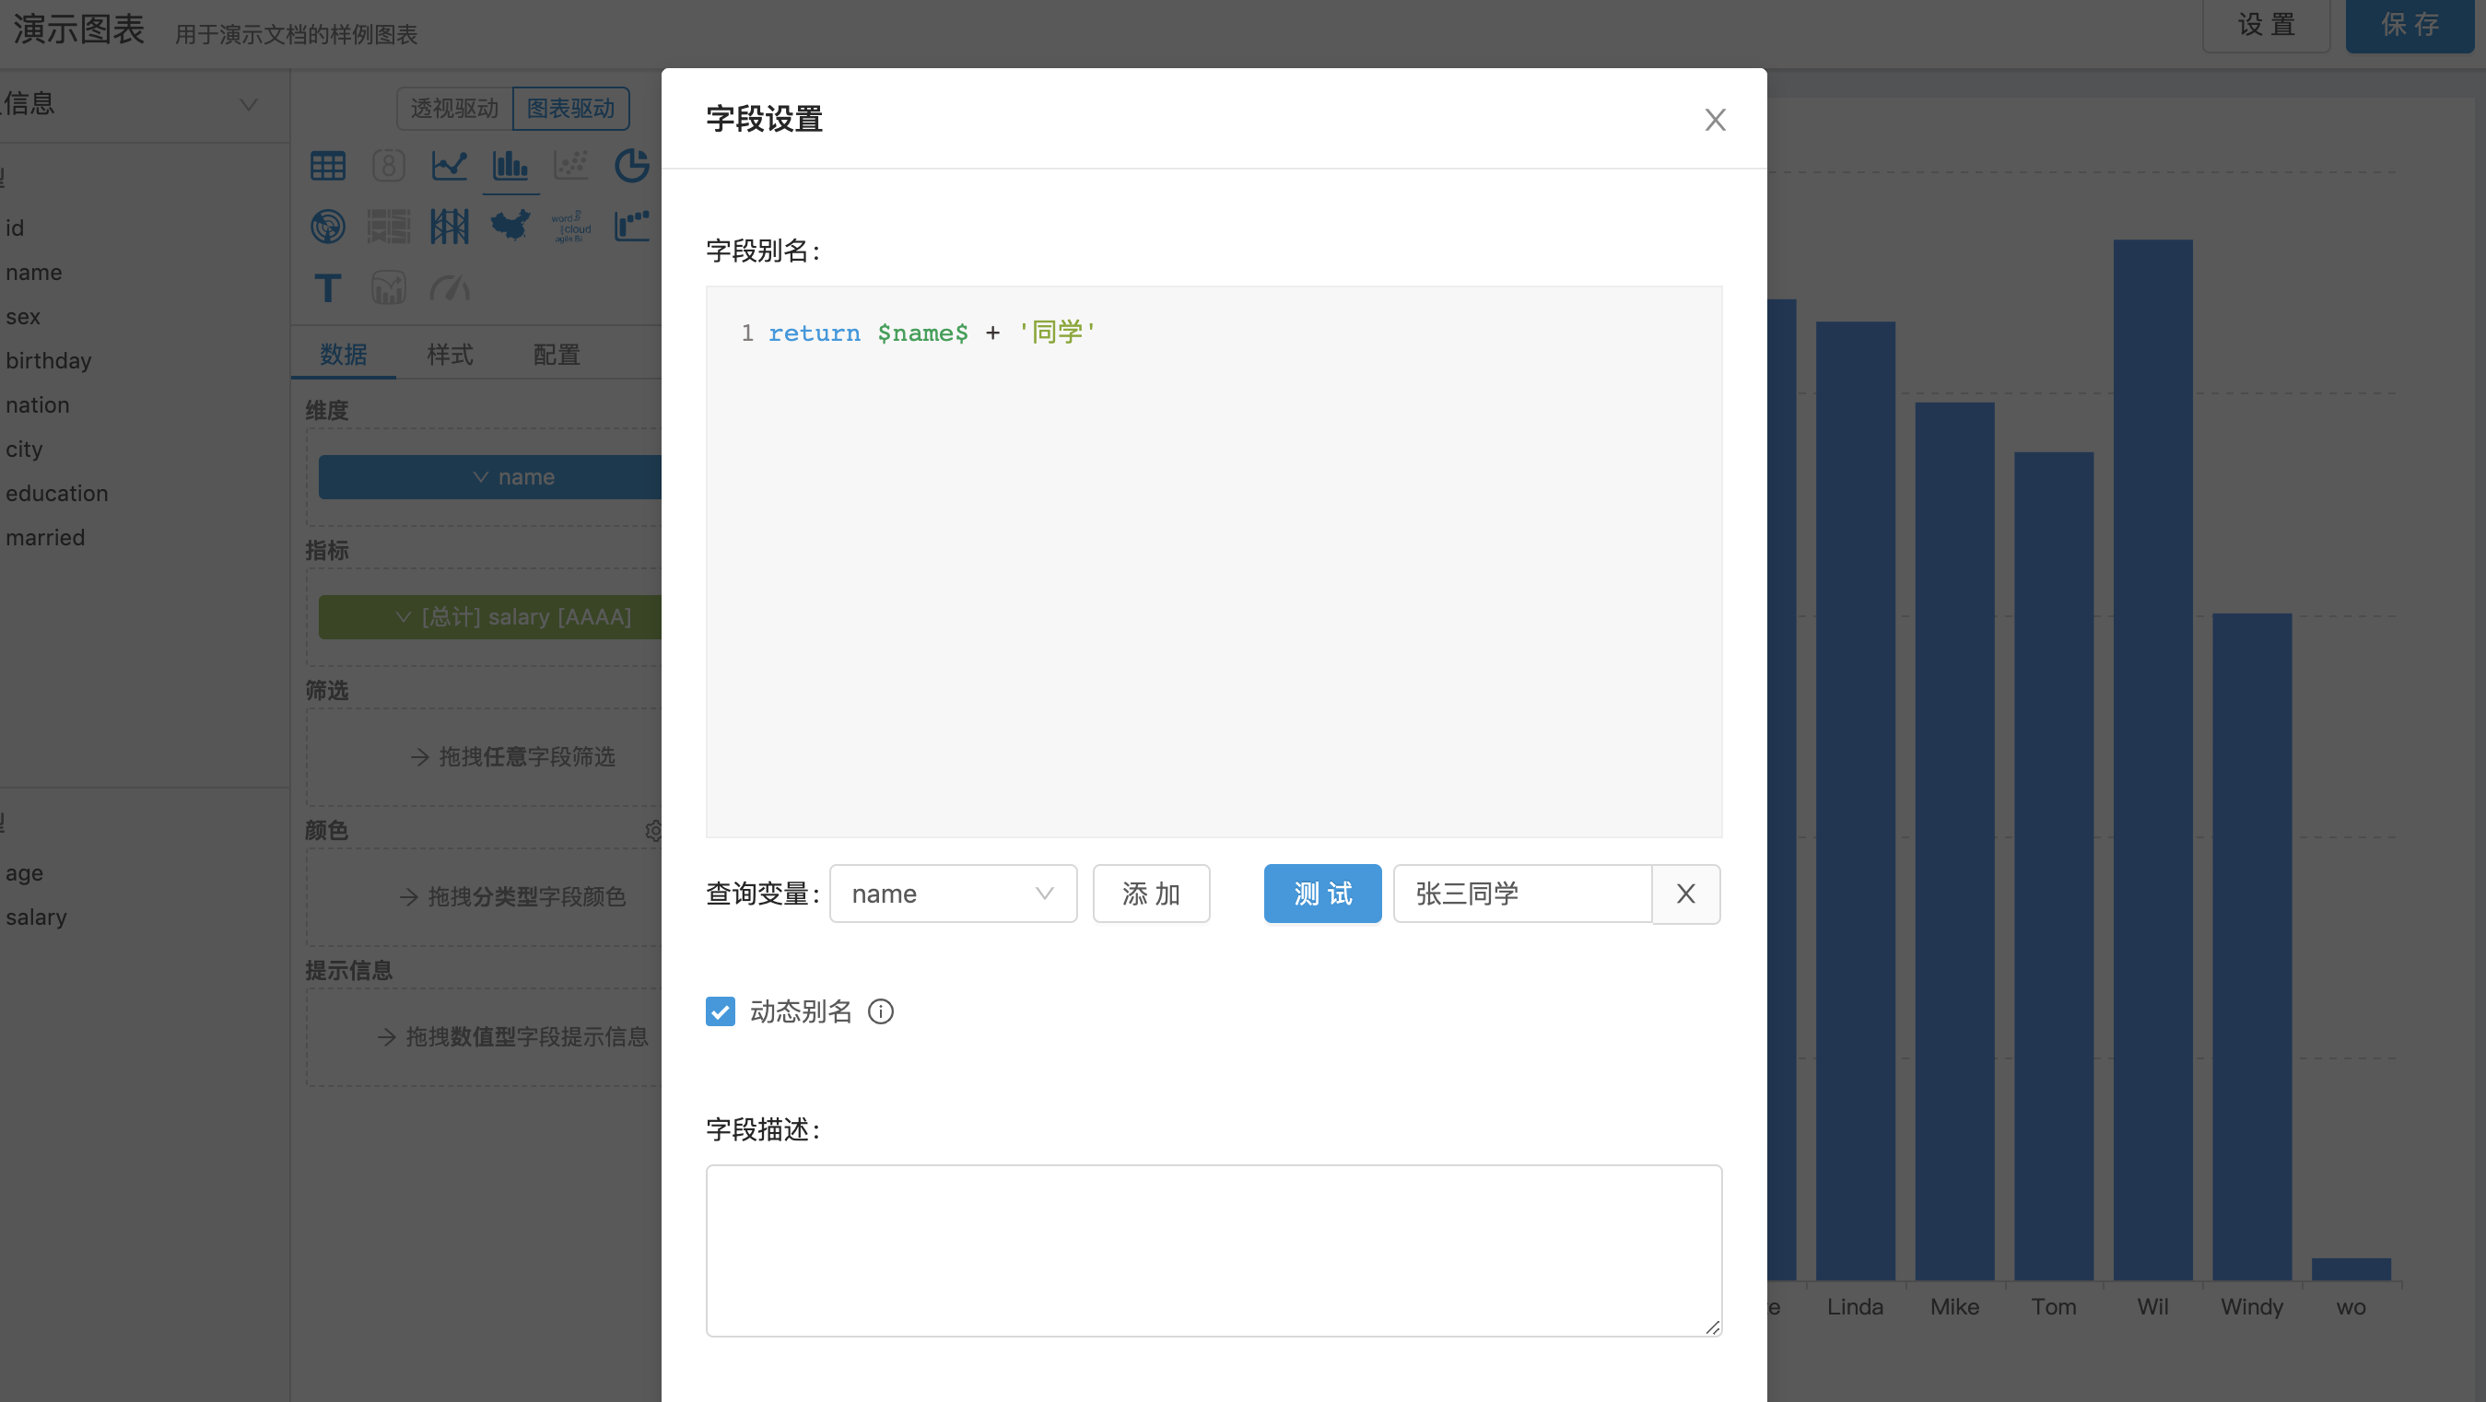The image size is (2486, 1402).
Task: Click the 添加 button
Action: [x=1150, y=894]
